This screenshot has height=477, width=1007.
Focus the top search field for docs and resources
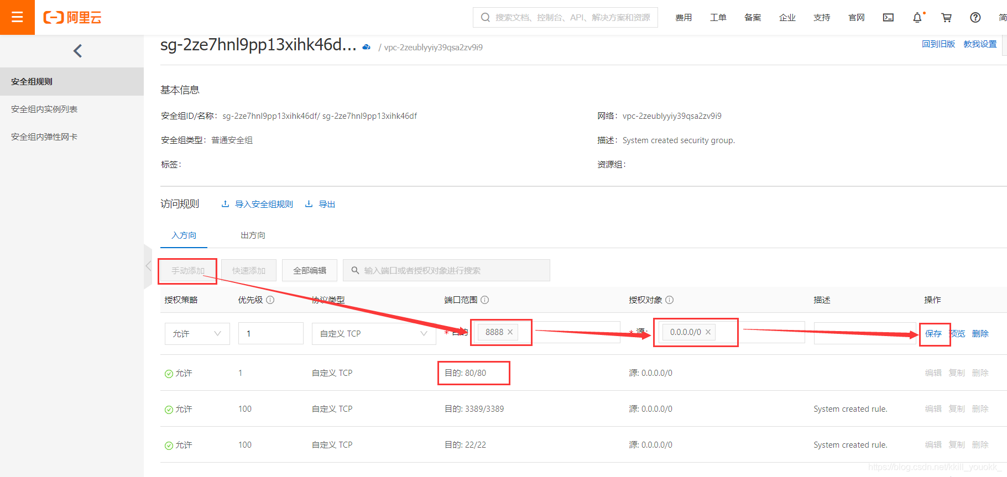[565, 17]
